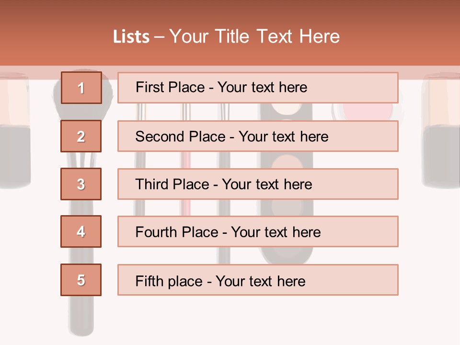Select number box 1

pyautogui.click(x=81, y=88)
